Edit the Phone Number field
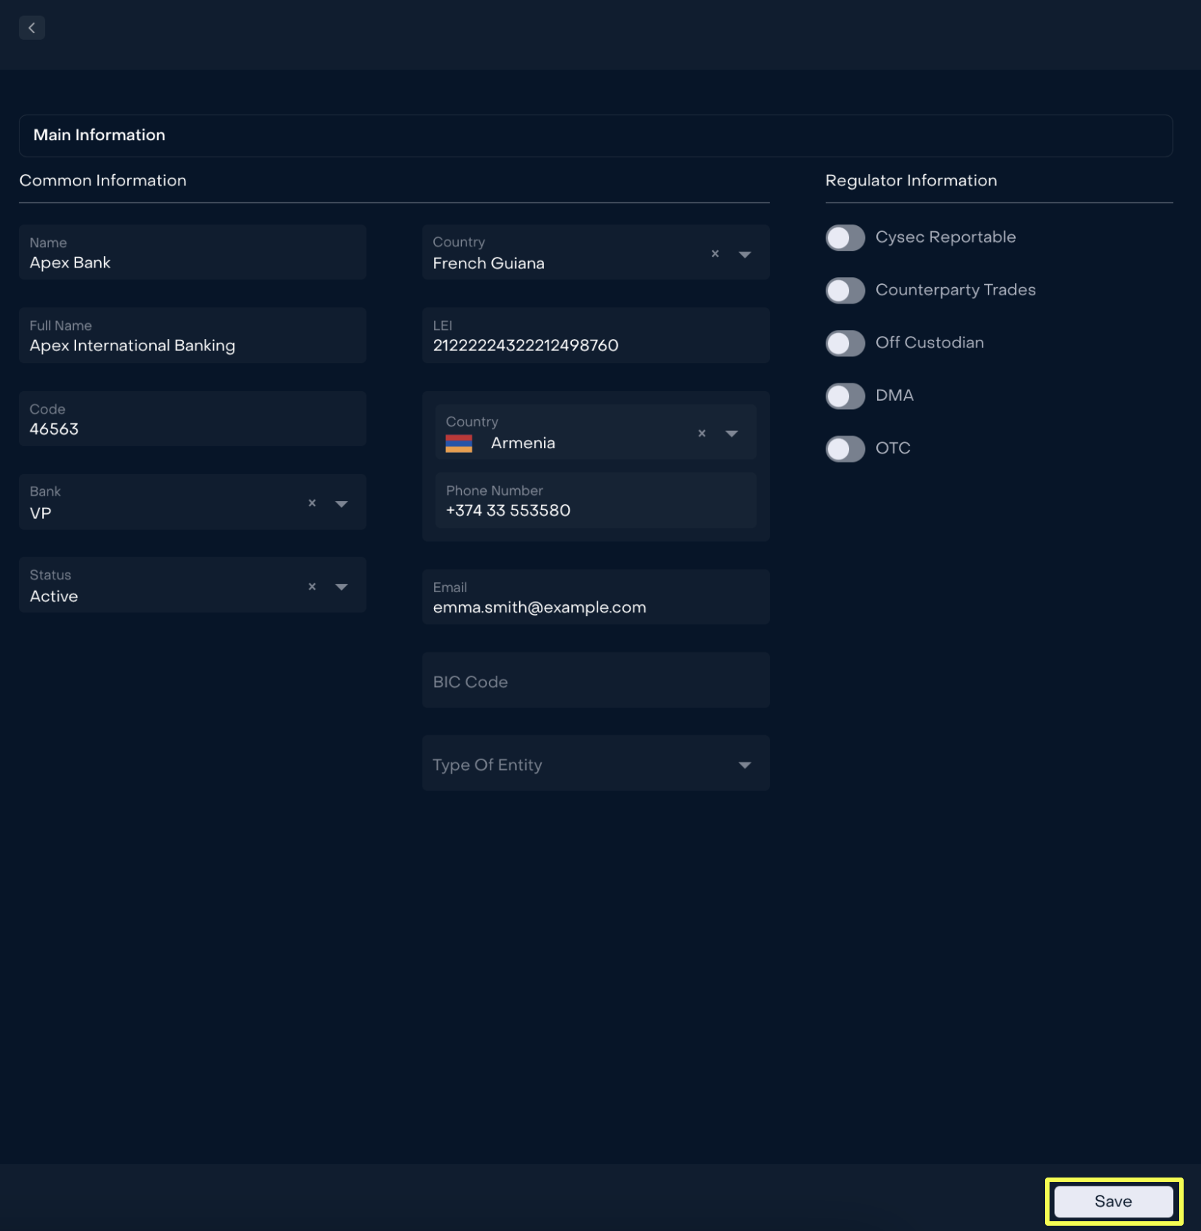The height and width of the screenshot is (1231, 1201). [595, 500]
